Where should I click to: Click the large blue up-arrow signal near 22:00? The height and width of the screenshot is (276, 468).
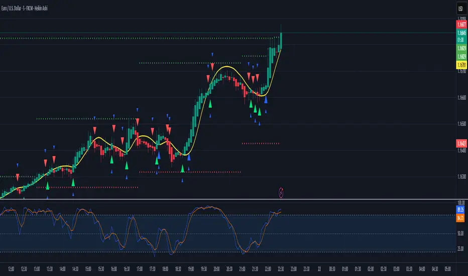[x=266, y=100]
